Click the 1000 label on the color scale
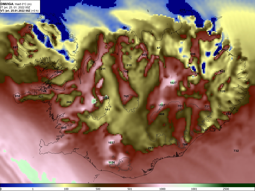The height and width of the screenshot is (191, 255). pos(162,189)
